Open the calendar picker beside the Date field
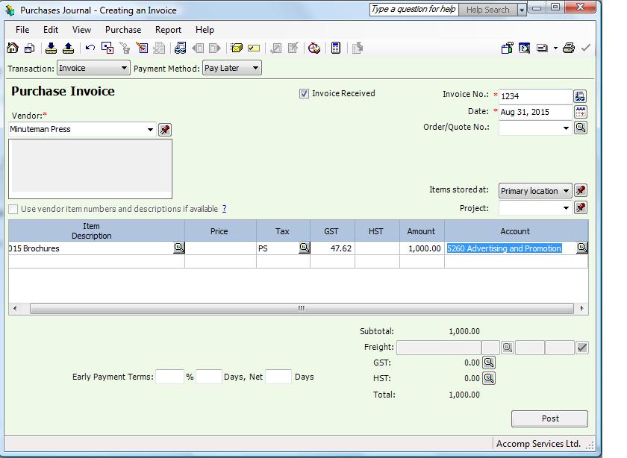This screenshot has height=458, width=627. coord(580,112)
